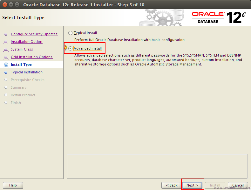
Task: Click the Installation Option step marker icon
Action: coord(6,42)
